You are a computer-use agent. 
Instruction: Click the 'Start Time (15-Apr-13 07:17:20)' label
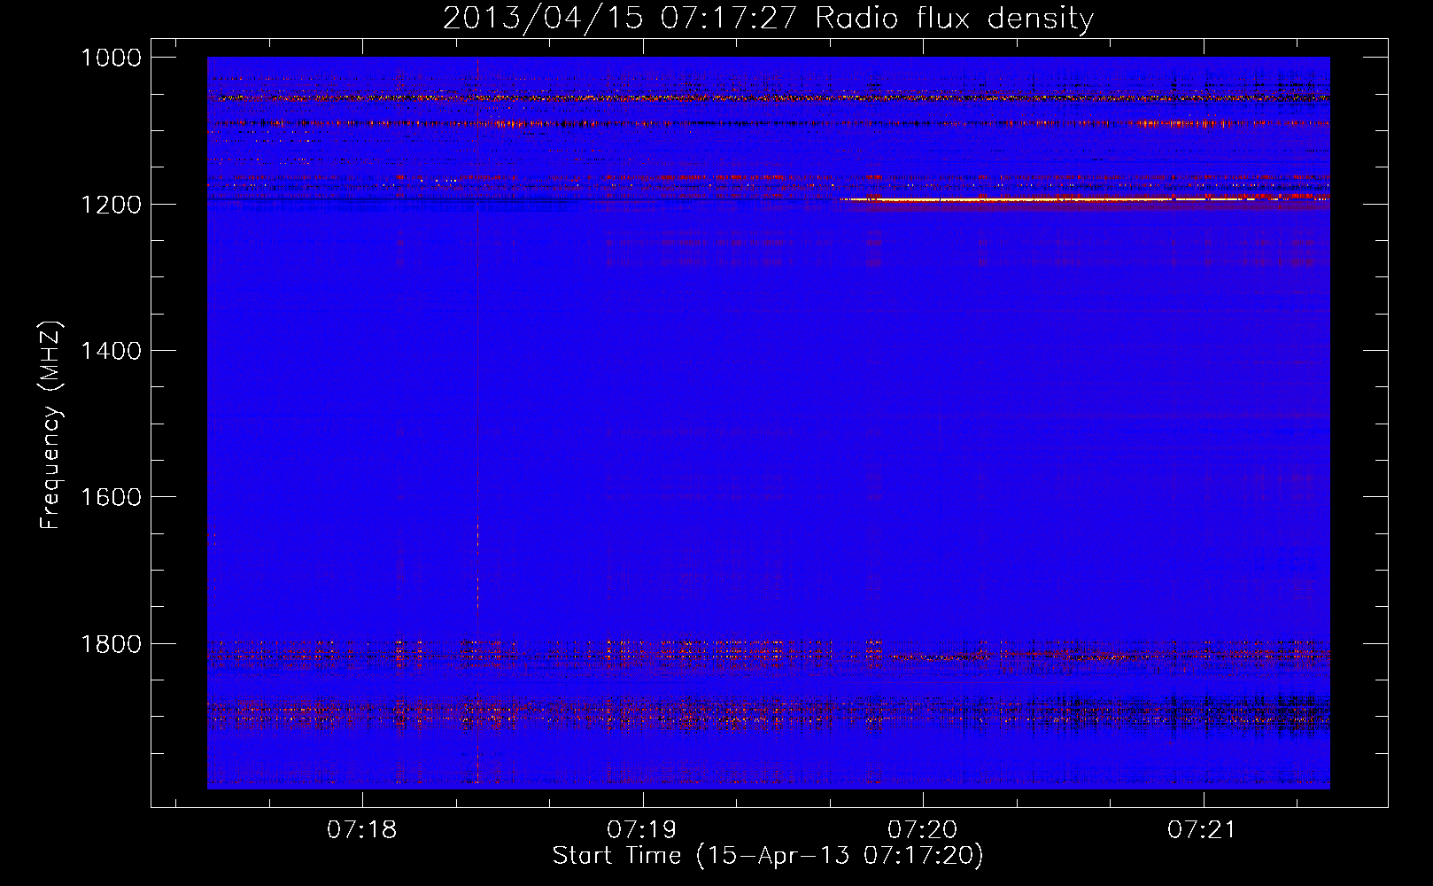tap(768, 856)
